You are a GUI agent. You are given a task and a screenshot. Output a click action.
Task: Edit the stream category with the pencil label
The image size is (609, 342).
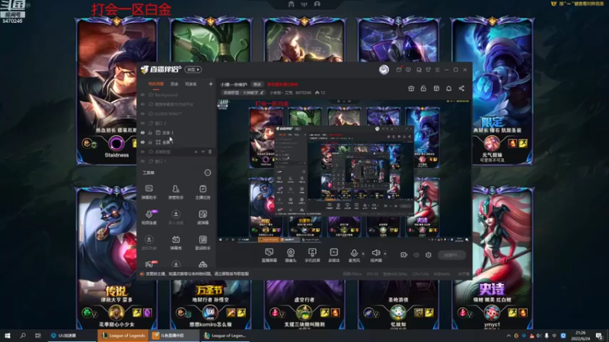coord(244,93)
